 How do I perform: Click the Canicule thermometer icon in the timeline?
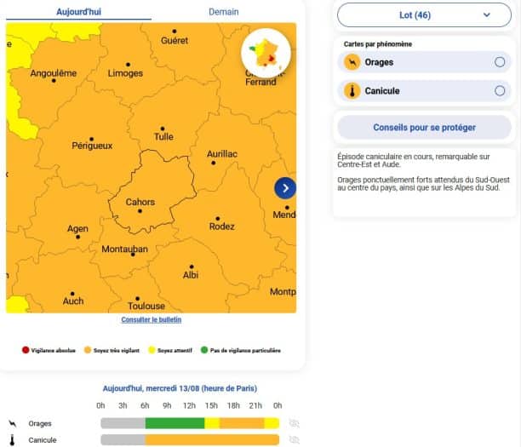click(x=12, y=440)
